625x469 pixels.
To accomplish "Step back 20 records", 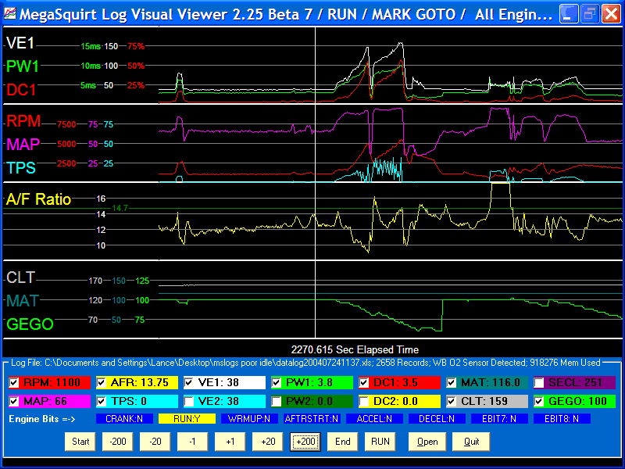I will click(x=155, y=442).
